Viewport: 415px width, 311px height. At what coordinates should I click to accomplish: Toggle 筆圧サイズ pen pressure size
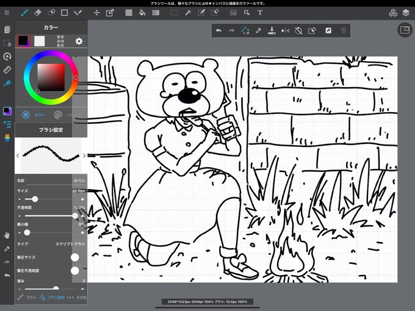pos(75,257)
